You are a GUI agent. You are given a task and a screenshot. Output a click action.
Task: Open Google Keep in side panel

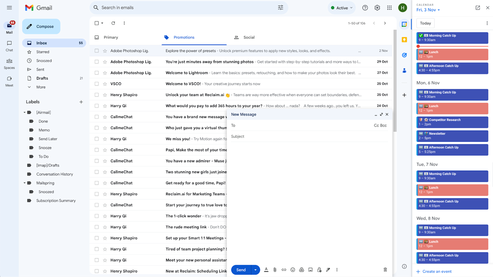[404, 40]
